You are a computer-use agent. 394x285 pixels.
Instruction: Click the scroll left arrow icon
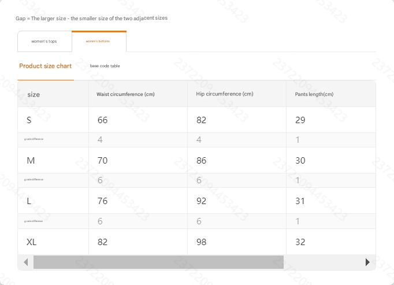tap(25, 262)
